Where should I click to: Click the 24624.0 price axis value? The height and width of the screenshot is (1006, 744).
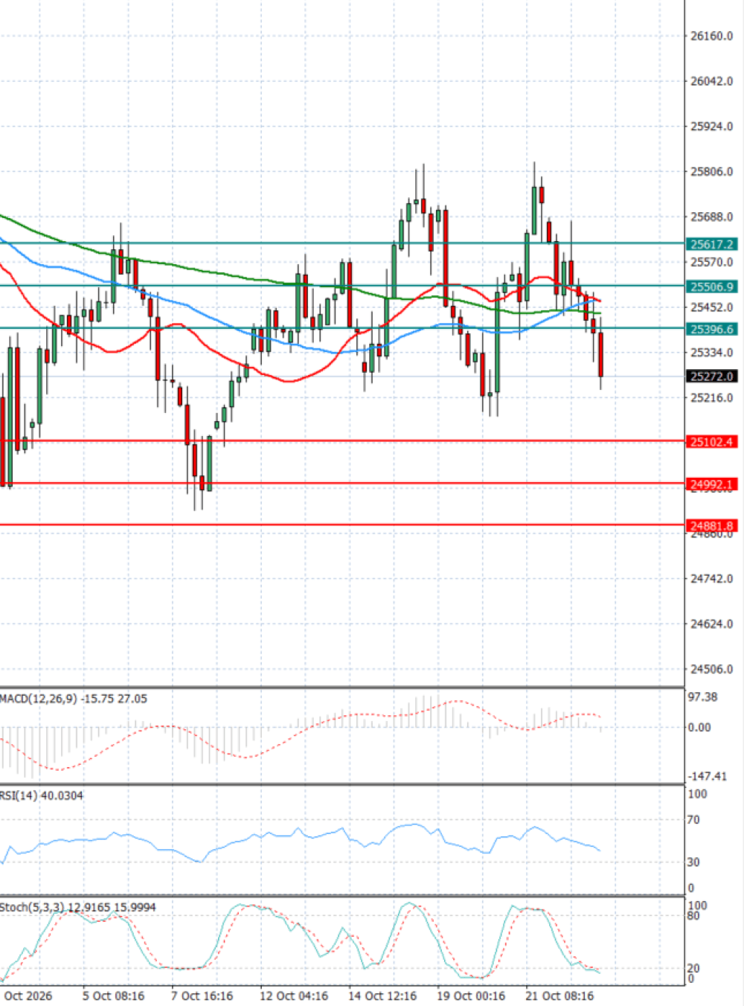point(711,624)
